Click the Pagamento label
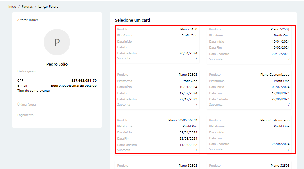304x169 pixels. 25,115
